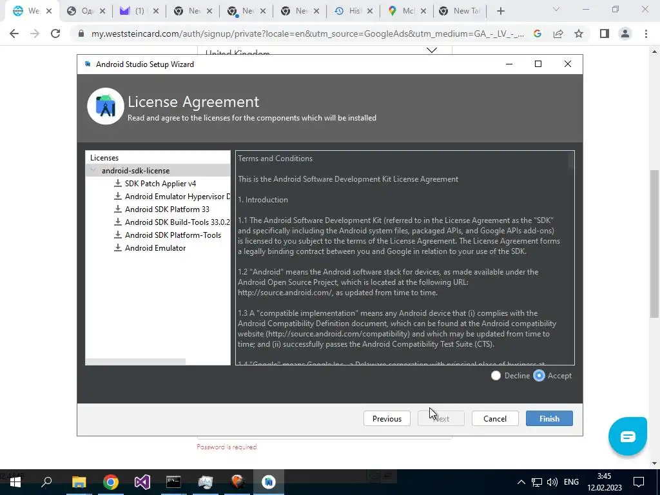Click download icon beside Emulator Hypervisor Driver
Viewport: 660px width, 495px height.
(x=118, y=196)
